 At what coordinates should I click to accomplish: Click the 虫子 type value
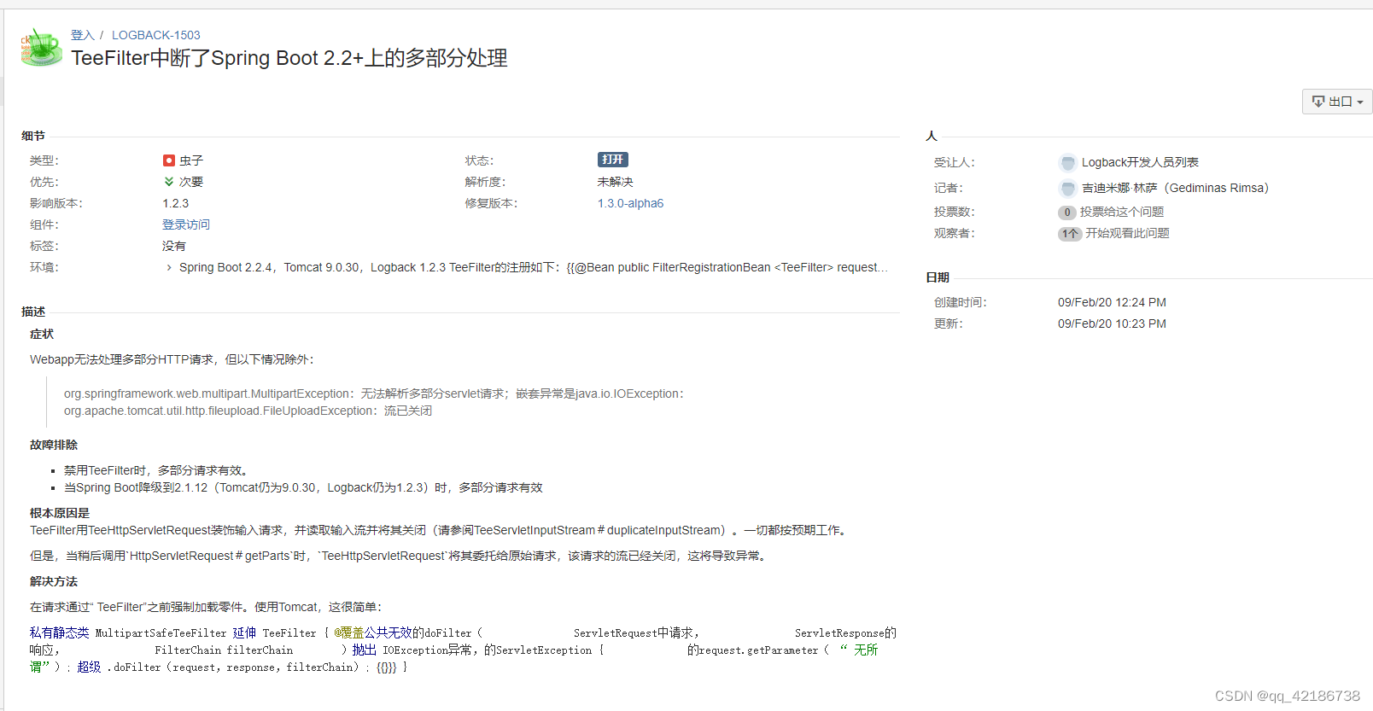[x=191, y=160]
